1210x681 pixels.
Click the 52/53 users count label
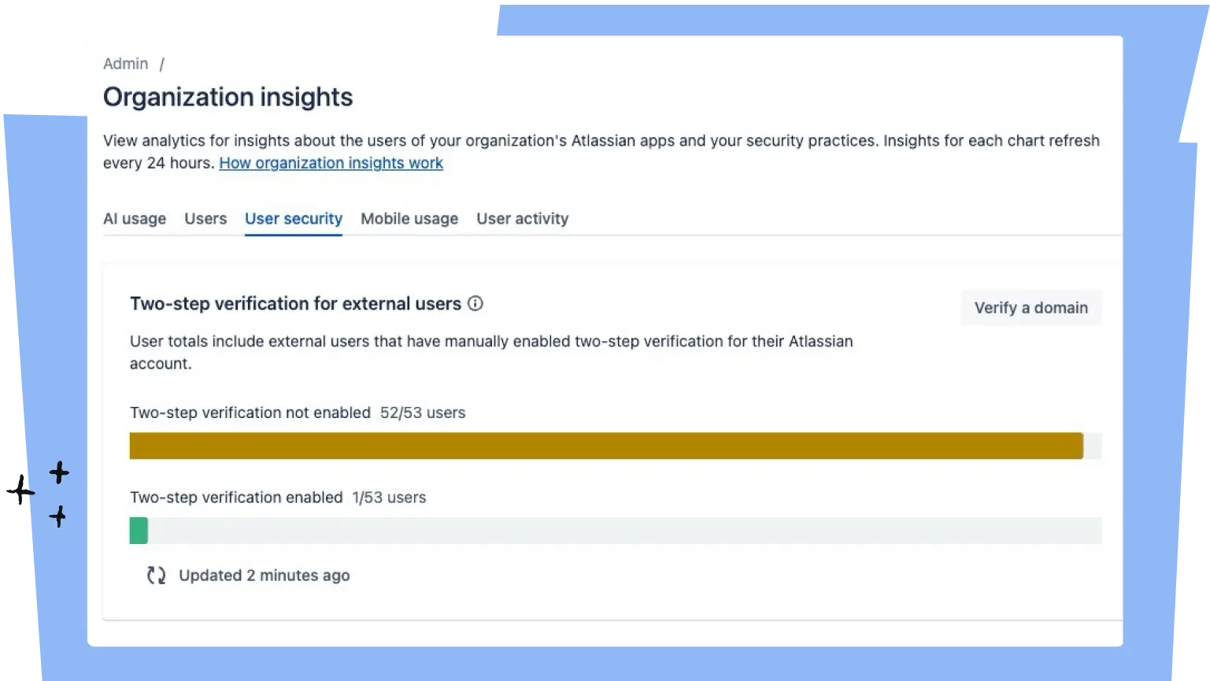click(x=423, y=413)
